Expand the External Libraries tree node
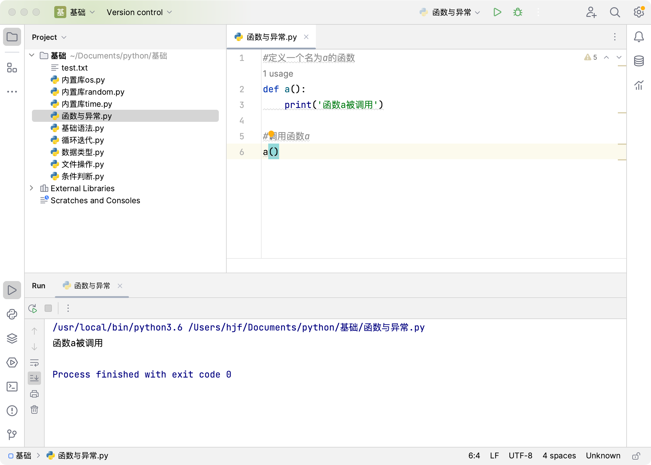This screenshot has width=651, height=465. pyautogui.click(x=32, y=188)
